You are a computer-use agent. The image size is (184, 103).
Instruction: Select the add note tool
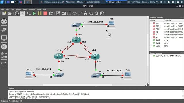[58, 13]
